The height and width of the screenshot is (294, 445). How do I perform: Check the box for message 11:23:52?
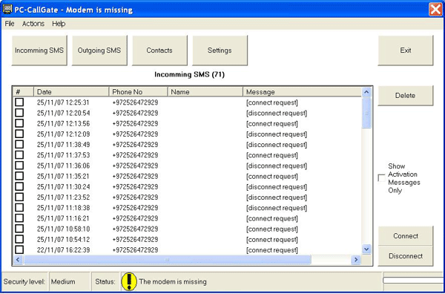(x=19, y=197)
